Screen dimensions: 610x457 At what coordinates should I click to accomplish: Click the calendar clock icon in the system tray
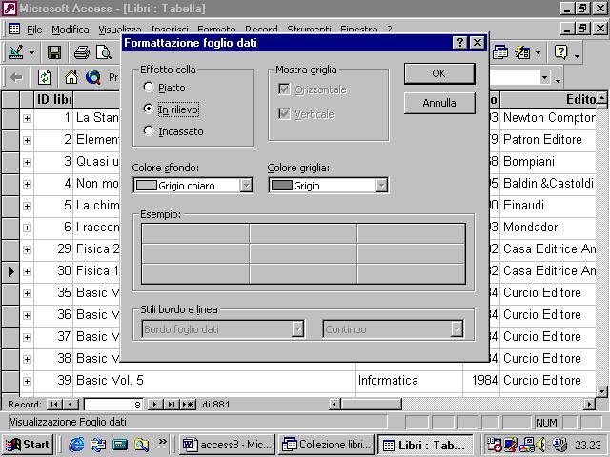495,445
